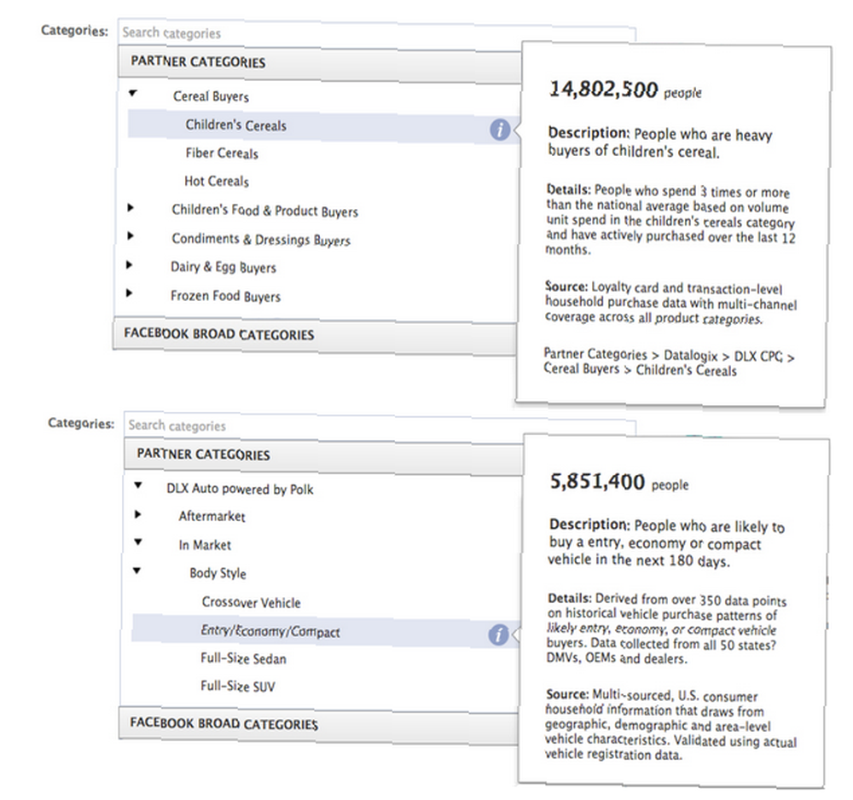The height and width of the screenshot is (800, 853).
Task: Collapse the In Market node arrow
Action: [x=138, y=542]
